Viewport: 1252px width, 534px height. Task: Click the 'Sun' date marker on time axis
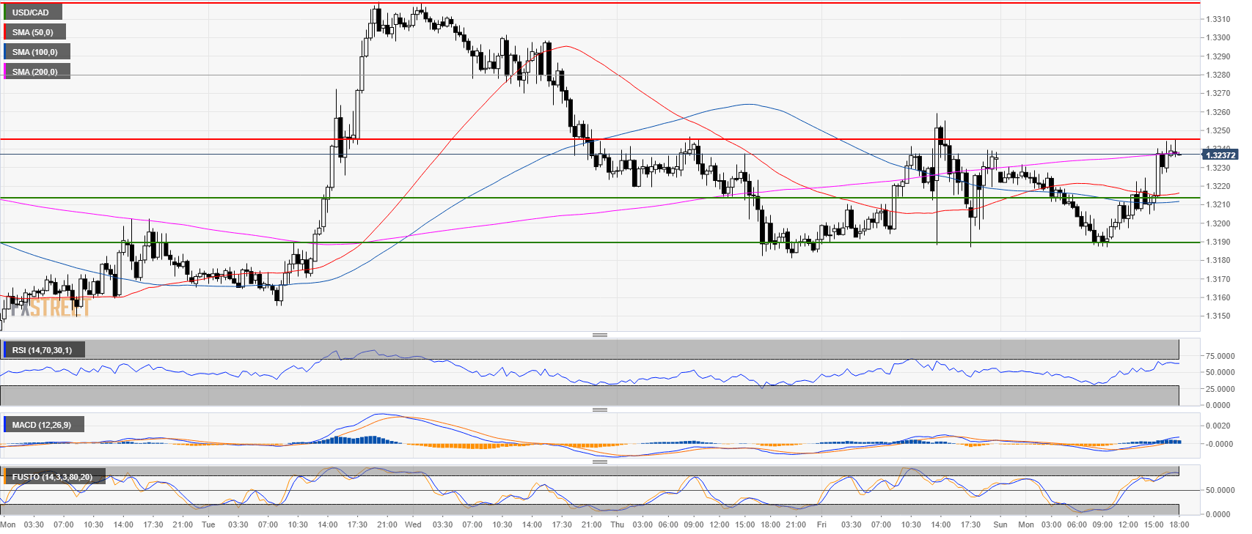coord(1000,524)
